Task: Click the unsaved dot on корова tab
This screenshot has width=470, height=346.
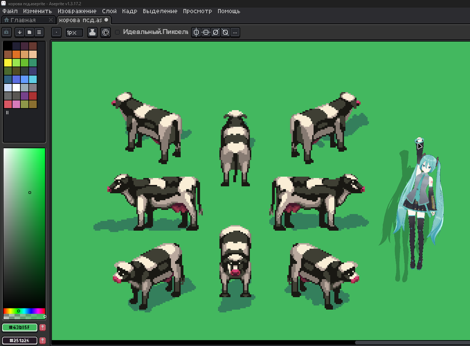Action: point(107,20)
